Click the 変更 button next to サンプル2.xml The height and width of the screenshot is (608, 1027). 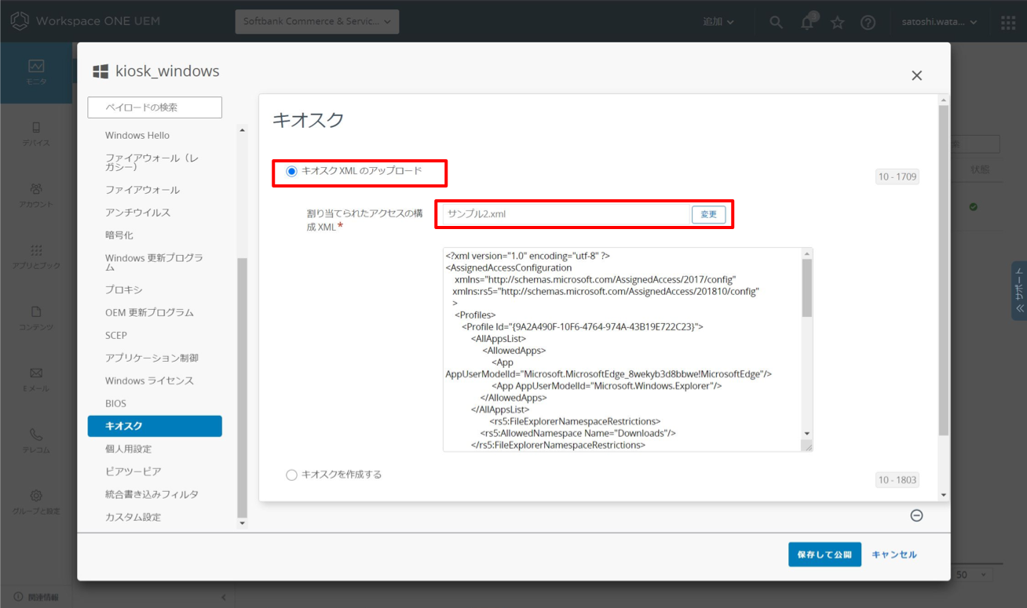[709, 214]
